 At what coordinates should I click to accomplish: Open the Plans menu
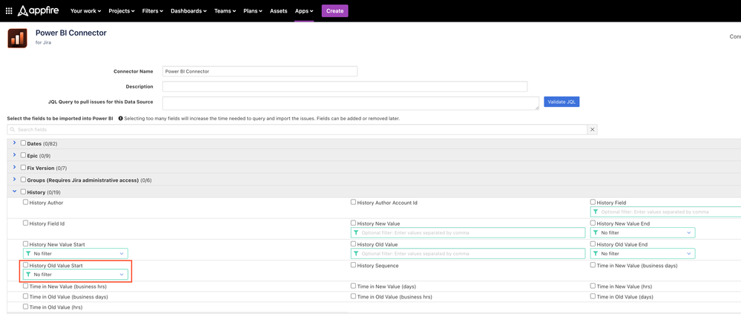click(x=253, y=11)
